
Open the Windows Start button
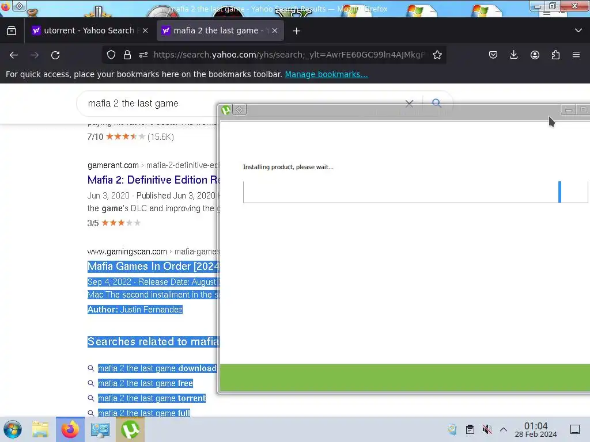(13, 429)
